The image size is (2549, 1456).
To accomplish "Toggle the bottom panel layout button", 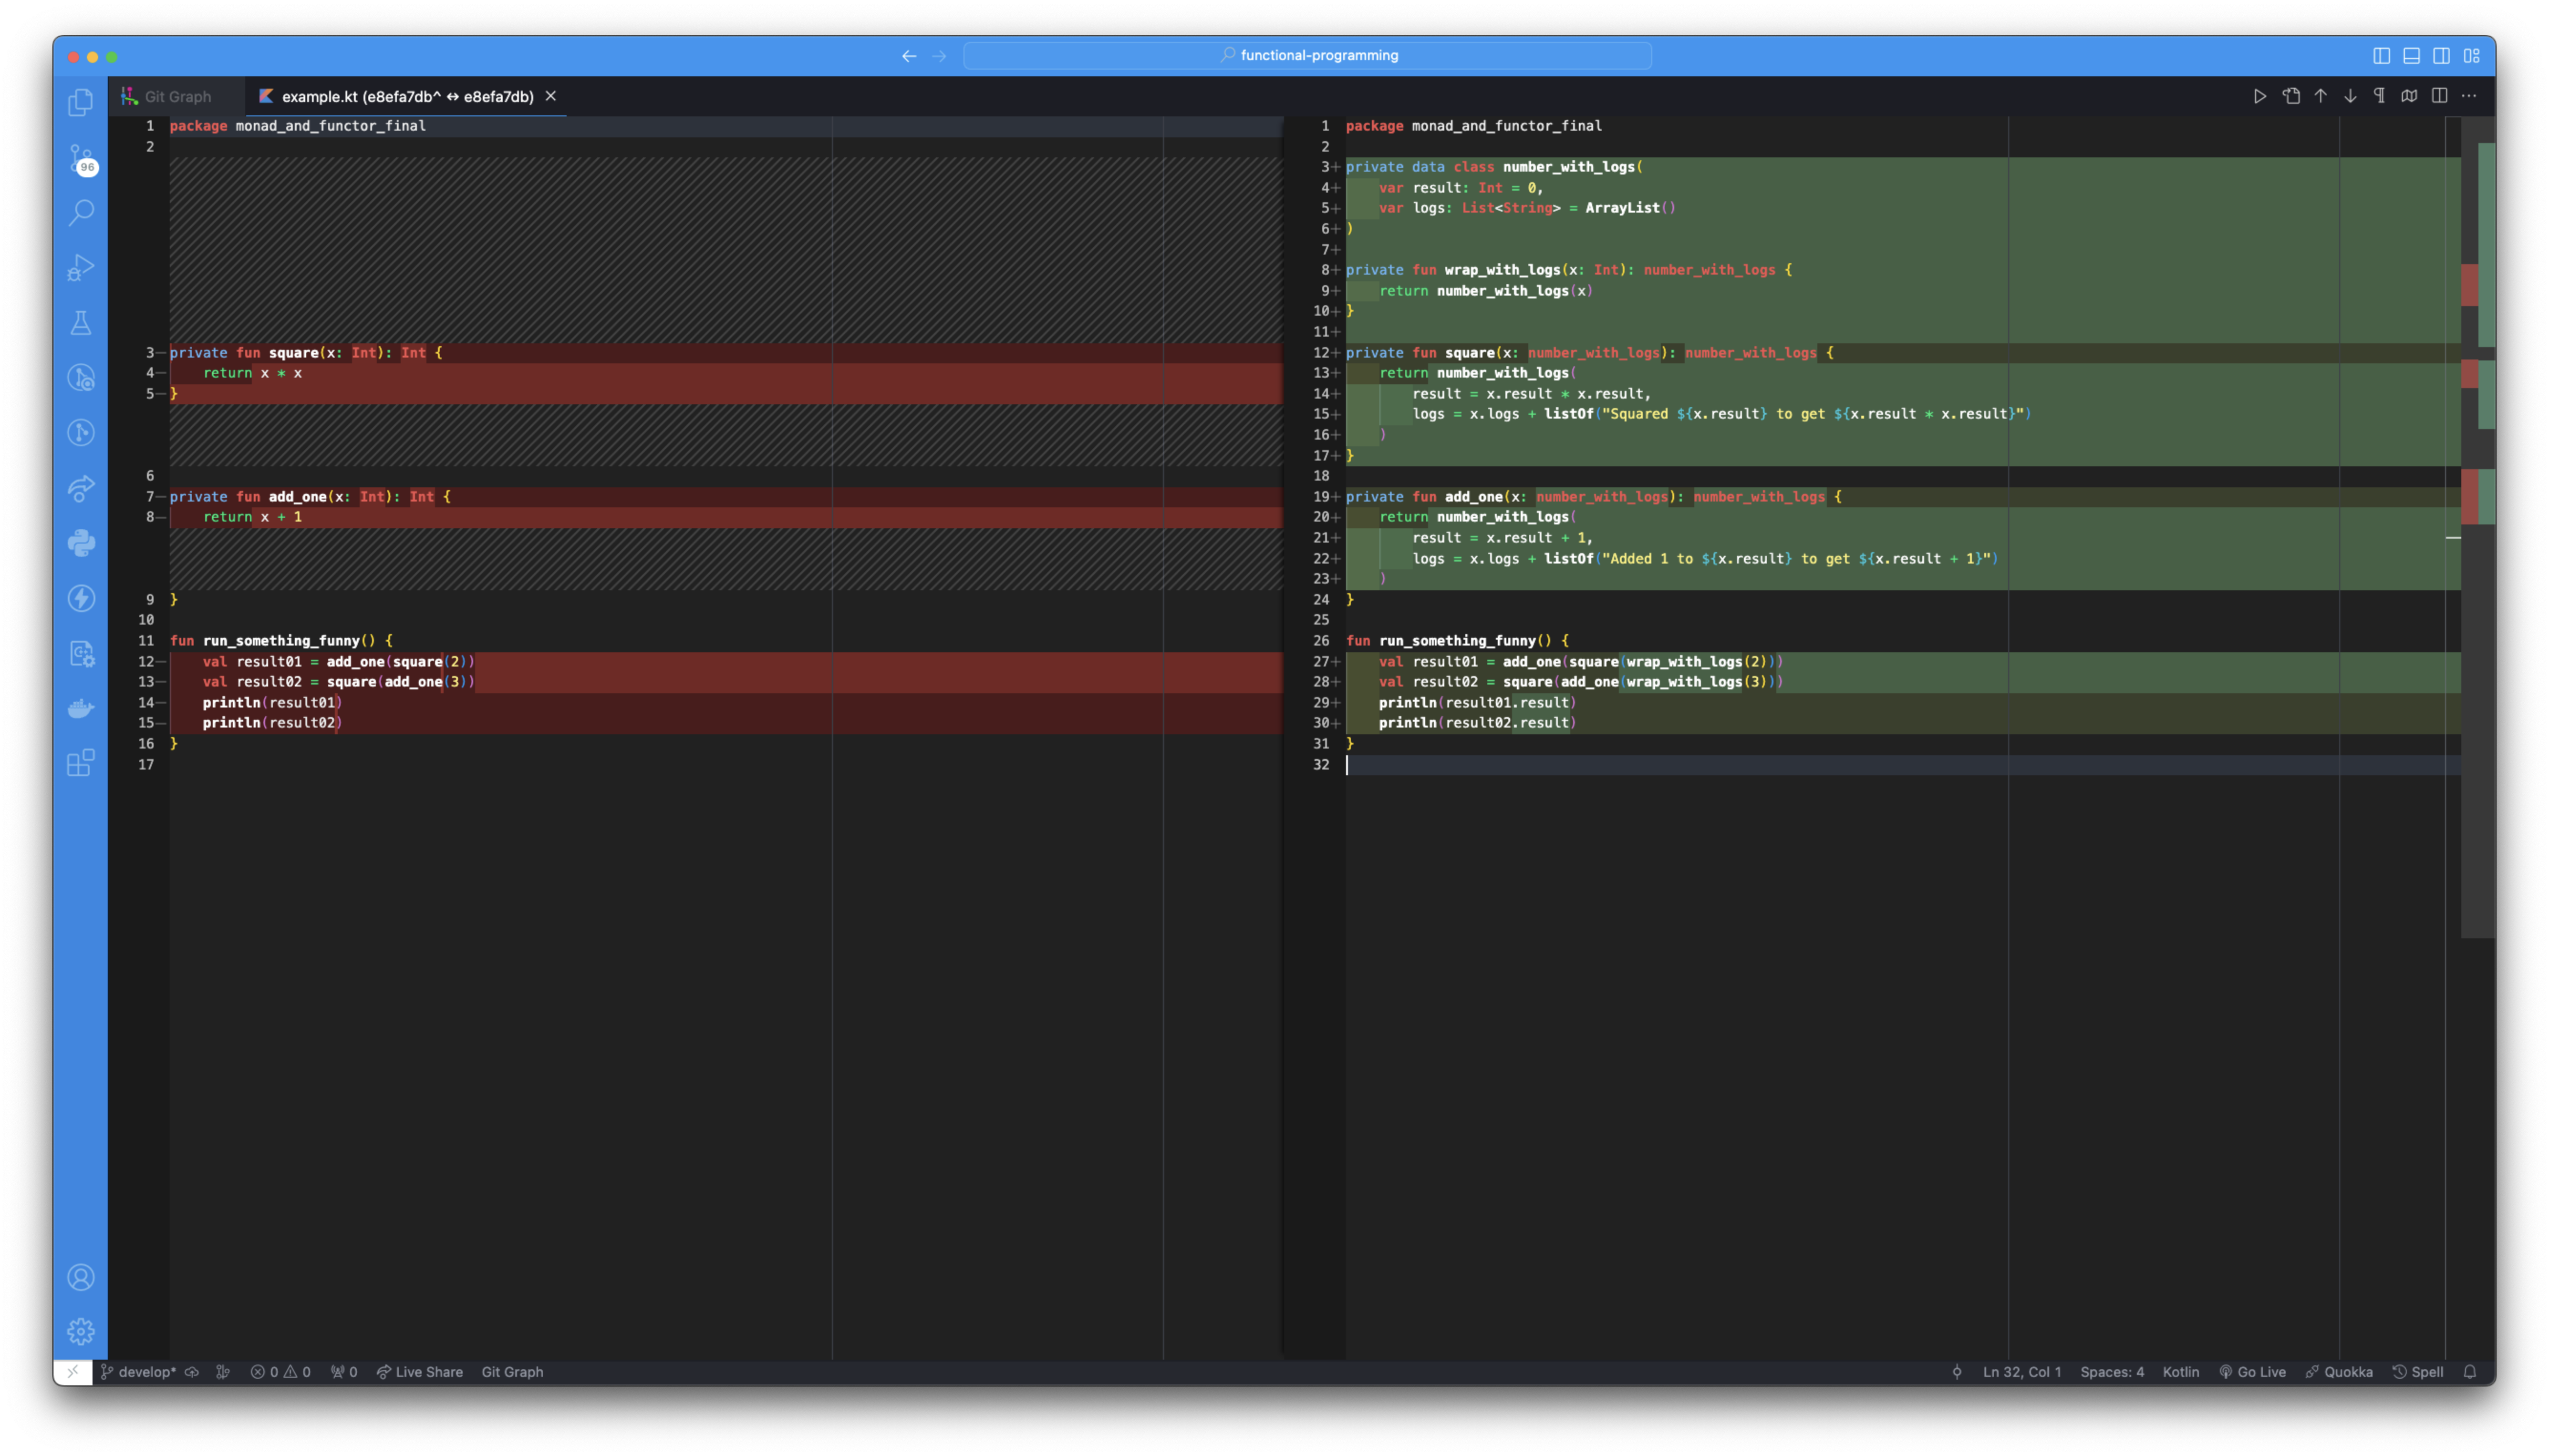I will [x=2412, y=56].
